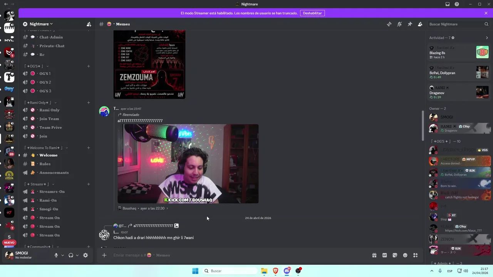Open the threads icon in channel header
The image size is (493, 277).
(x=389, y=24)
